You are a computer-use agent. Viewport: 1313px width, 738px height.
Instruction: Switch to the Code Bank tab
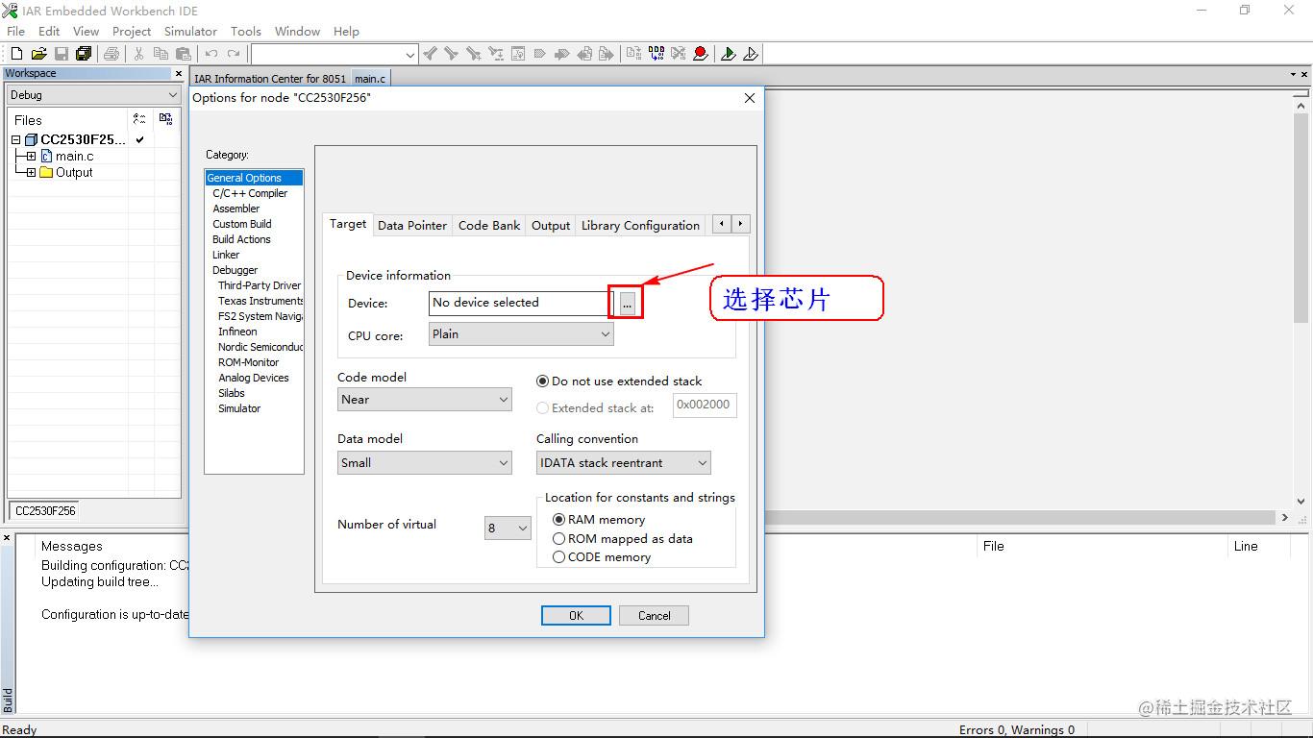[x=489, y=226]
